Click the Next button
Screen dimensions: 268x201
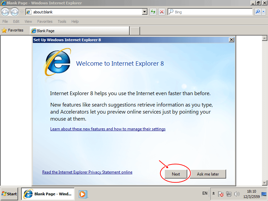pyautogui.click(x=176, y=174)
